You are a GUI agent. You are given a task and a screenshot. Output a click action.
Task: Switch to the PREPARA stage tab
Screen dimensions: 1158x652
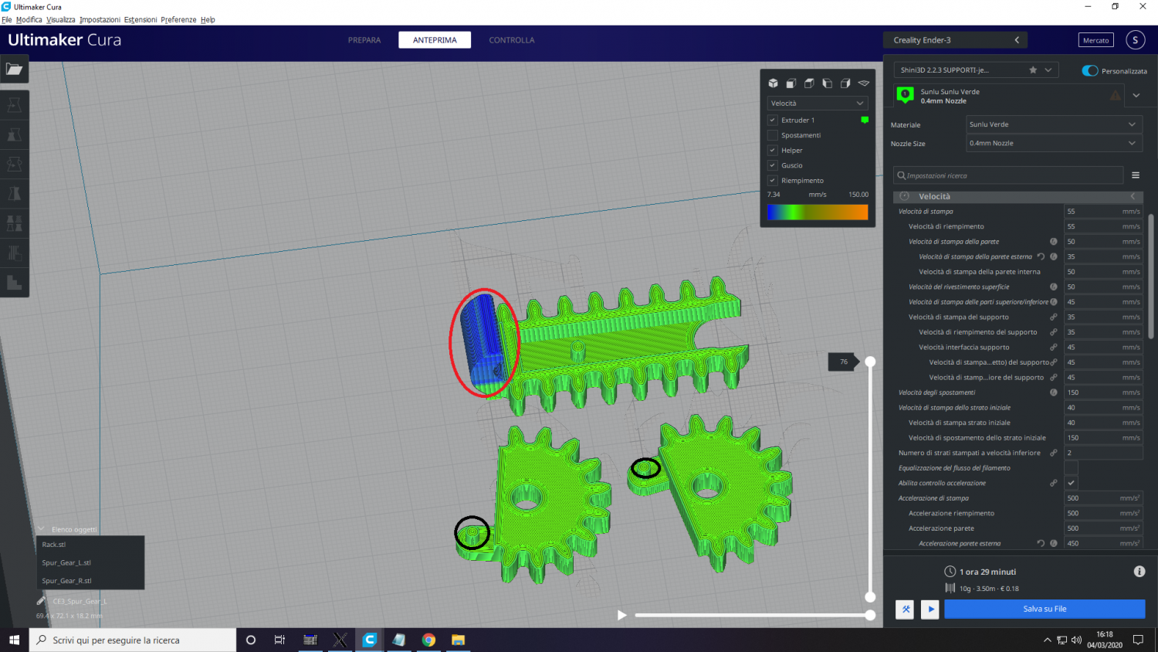(x=364, y=40)
